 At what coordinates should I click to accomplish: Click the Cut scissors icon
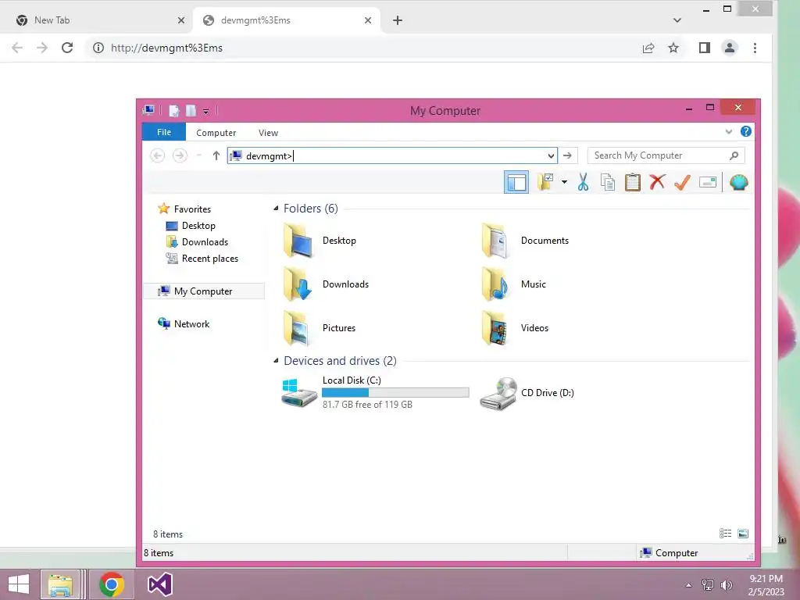tap(583, 182)
